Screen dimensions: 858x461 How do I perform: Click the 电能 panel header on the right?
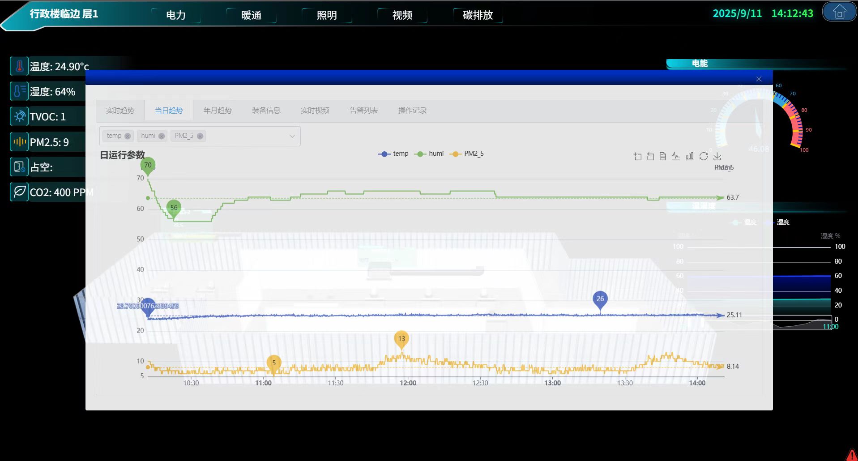tap(700, 64)
